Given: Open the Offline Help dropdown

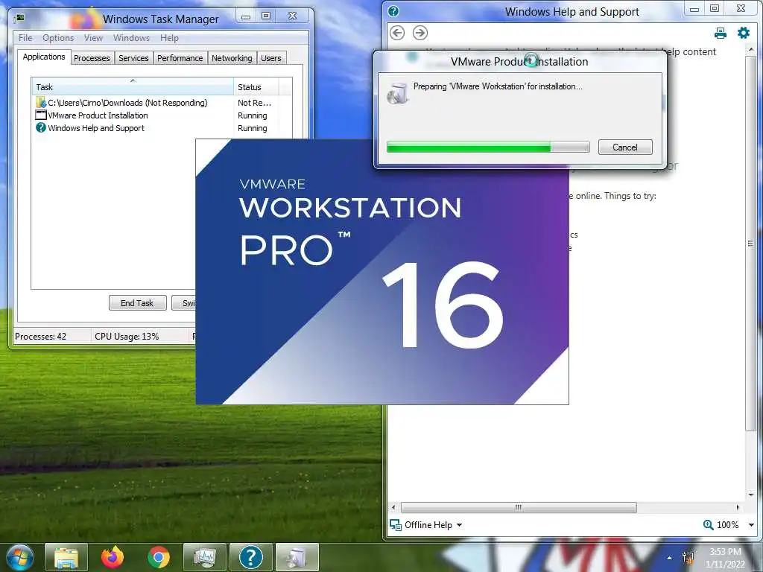Looking at the screenshot, I should click(x=459, y=525).
